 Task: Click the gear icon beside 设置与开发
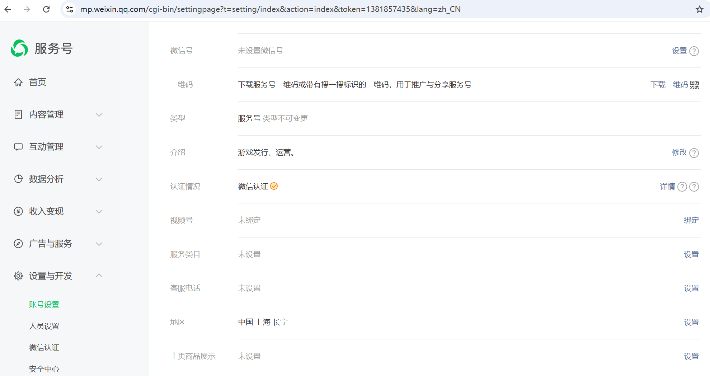(18, 276)
